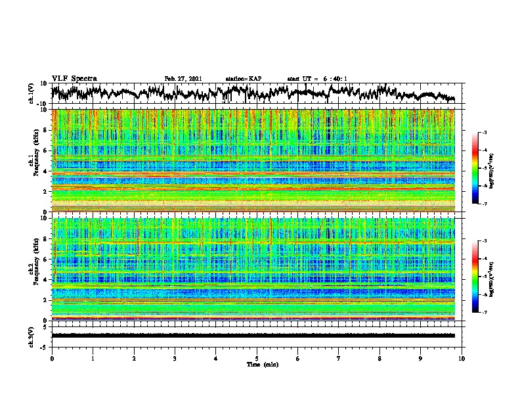The image size is (520, 402).
Task: Click time axis tick label "2"
Action: pyautogui.click(x=134, y=359)
